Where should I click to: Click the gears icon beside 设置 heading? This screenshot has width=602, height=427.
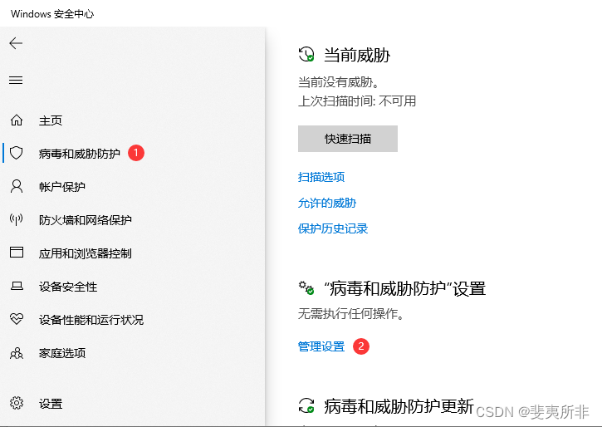(306, 288)
